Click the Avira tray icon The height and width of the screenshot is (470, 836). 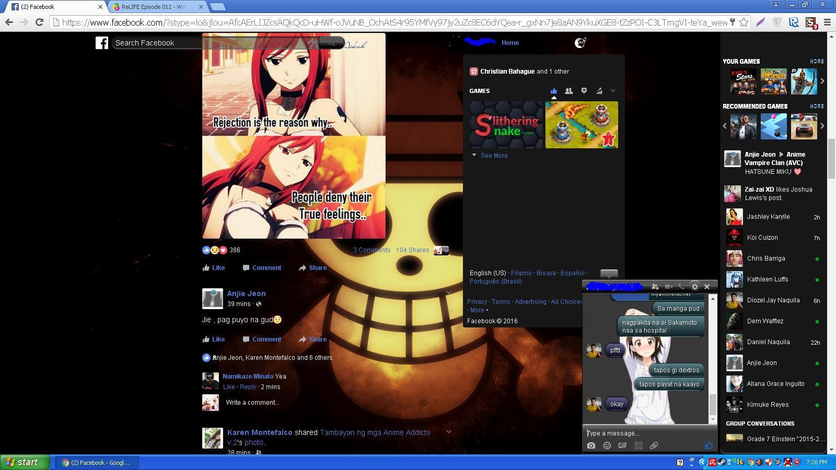tap(712, 462)
